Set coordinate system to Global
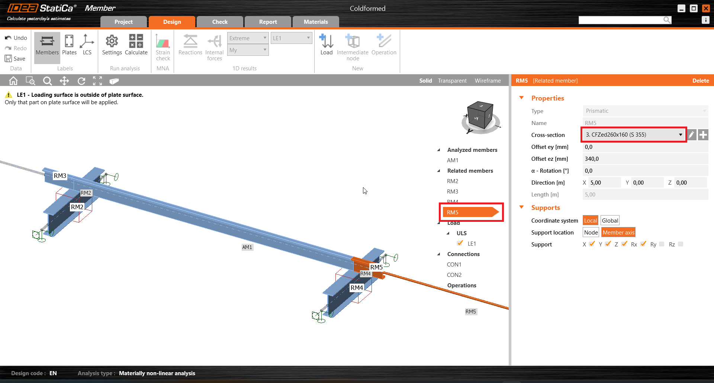 [x=610, y=220]
